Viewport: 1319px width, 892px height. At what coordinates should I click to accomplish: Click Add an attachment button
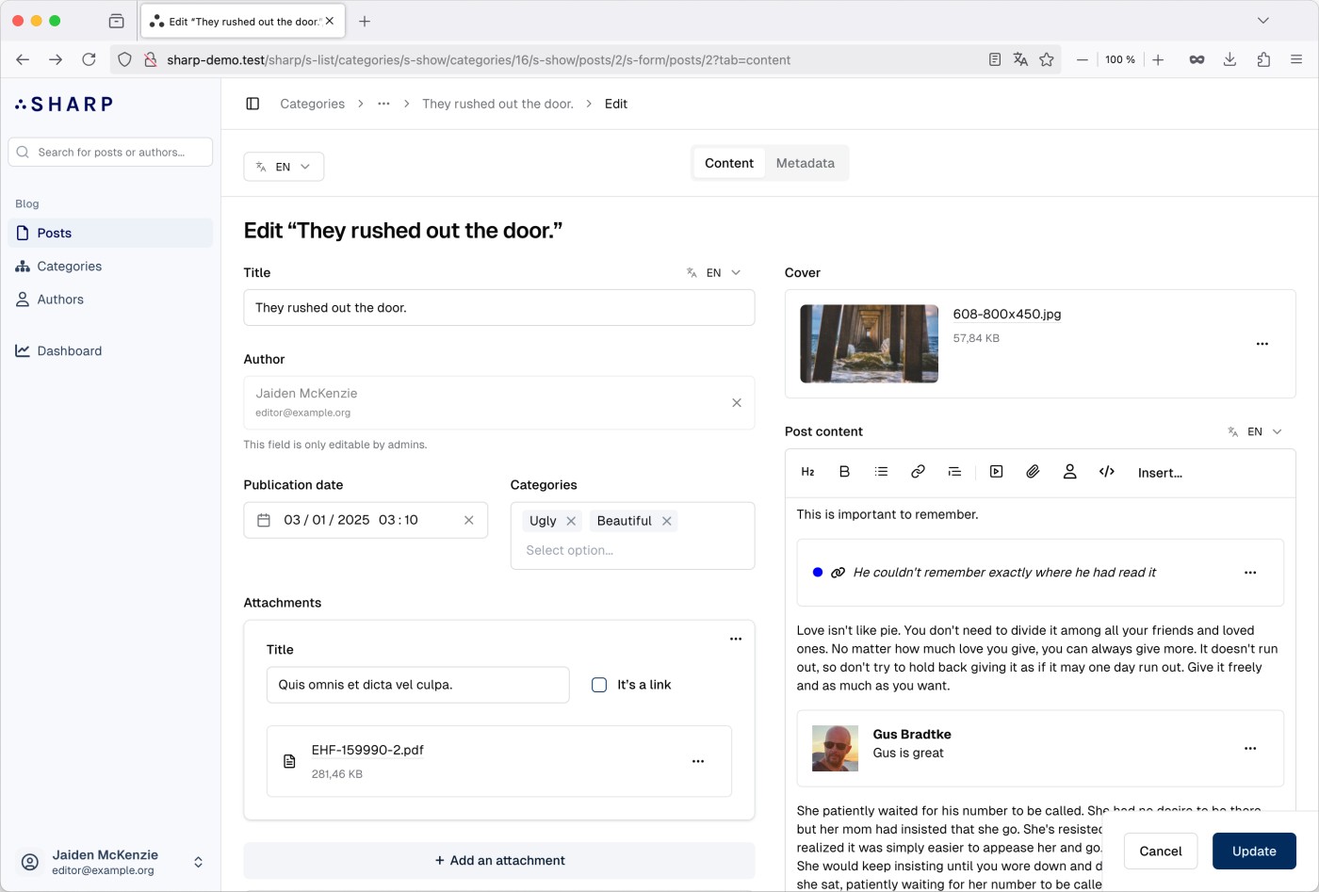[499, 860]
